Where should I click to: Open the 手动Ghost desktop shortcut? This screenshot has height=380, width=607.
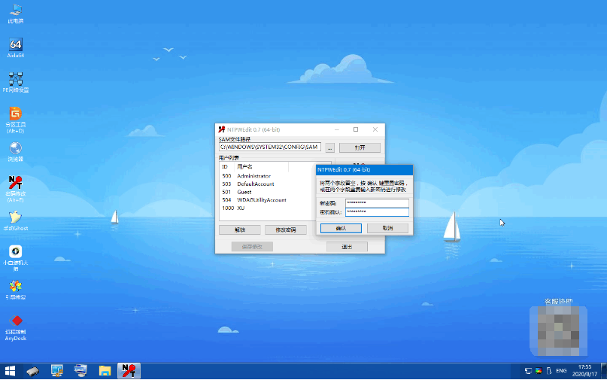click(x=15, y=217)
